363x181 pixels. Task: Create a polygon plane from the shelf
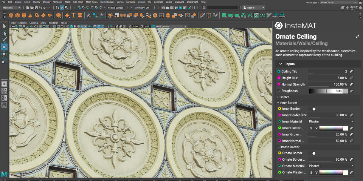click(x=43, y=15)
